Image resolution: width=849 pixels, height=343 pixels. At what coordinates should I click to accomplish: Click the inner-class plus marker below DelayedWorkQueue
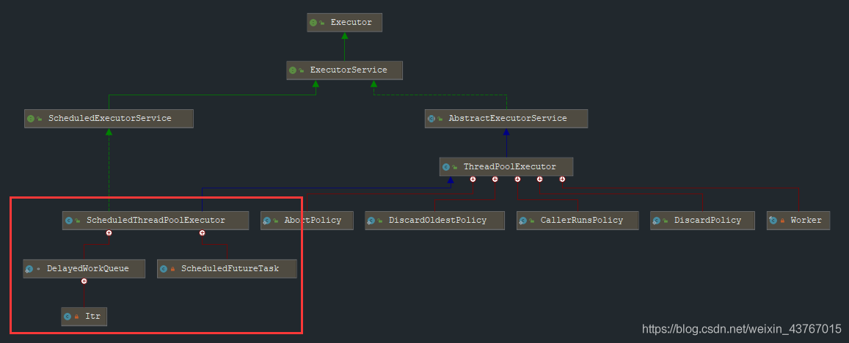click(84, 281)
